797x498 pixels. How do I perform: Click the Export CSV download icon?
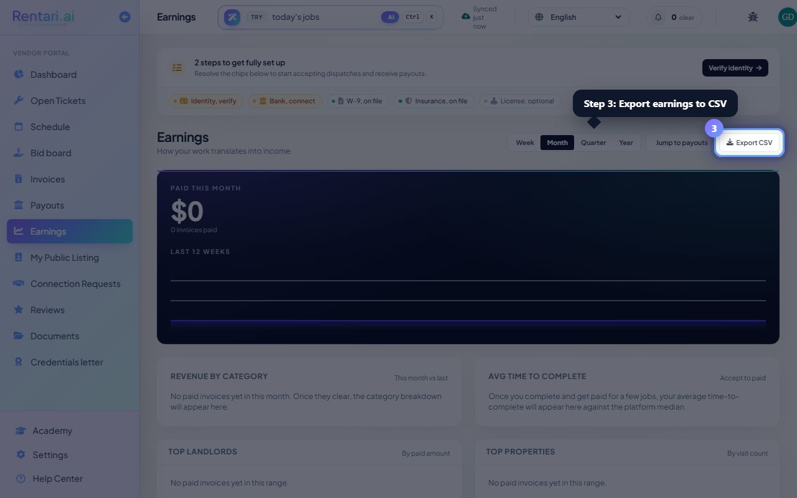pos(730,143)
